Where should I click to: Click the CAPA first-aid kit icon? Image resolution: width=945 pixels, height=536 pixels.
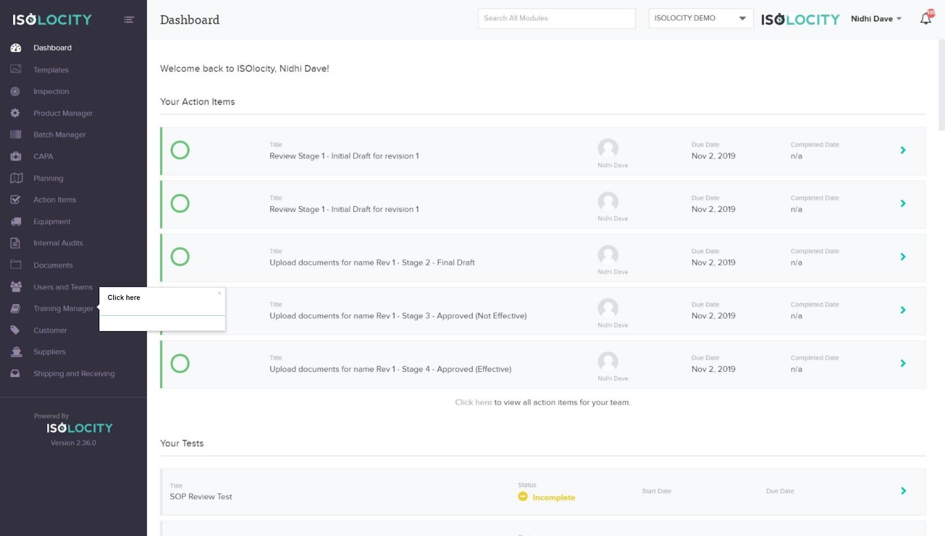pos(16,156)
